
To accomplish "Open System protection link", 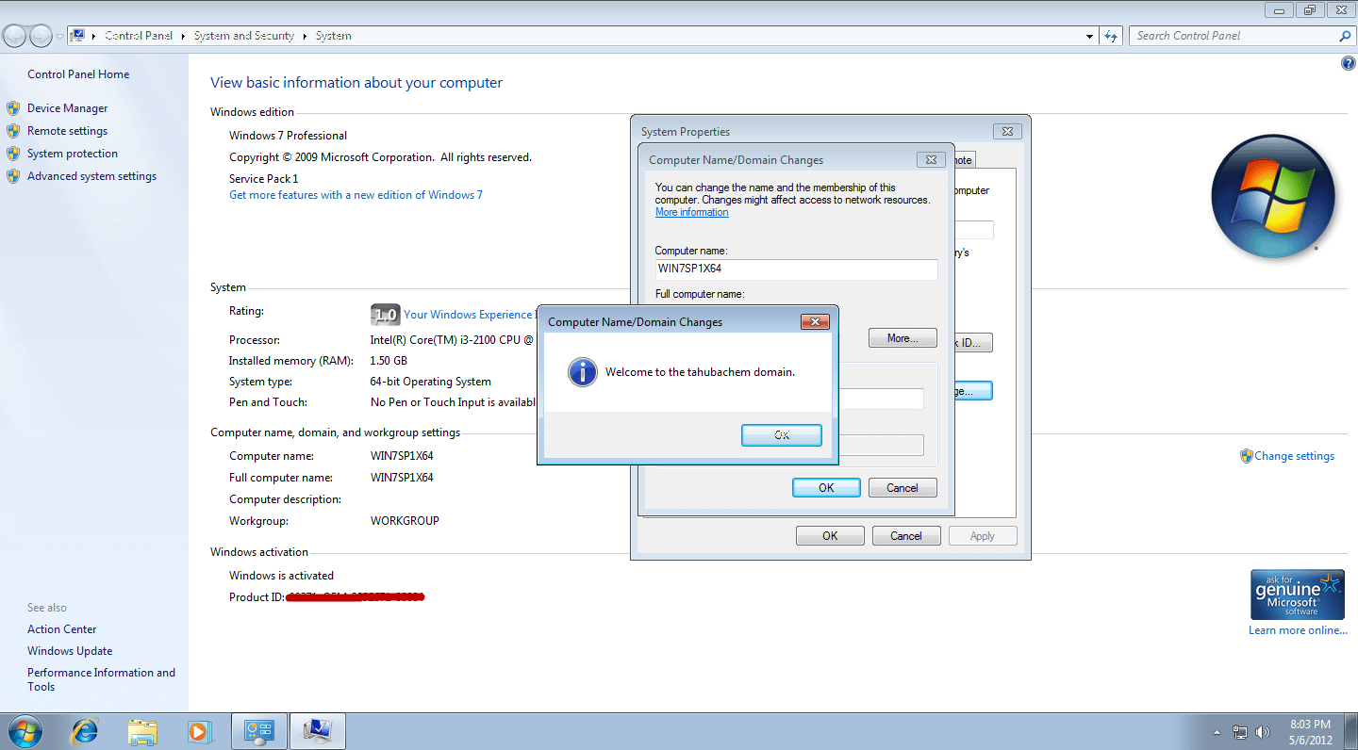I will [73, 154].
